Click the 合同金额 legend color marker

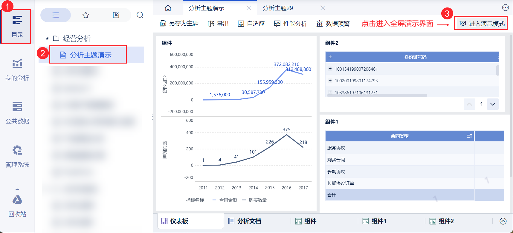coord(214,200)
